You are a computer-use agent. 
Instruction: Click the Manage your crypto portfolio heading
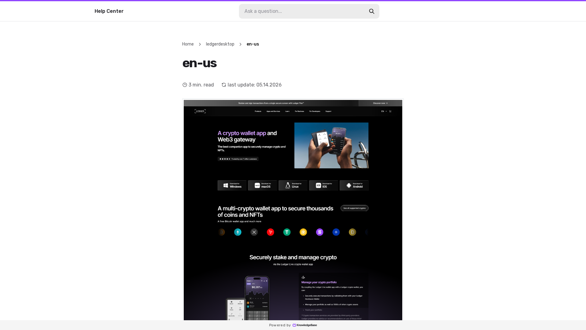(x=319, y=282)
